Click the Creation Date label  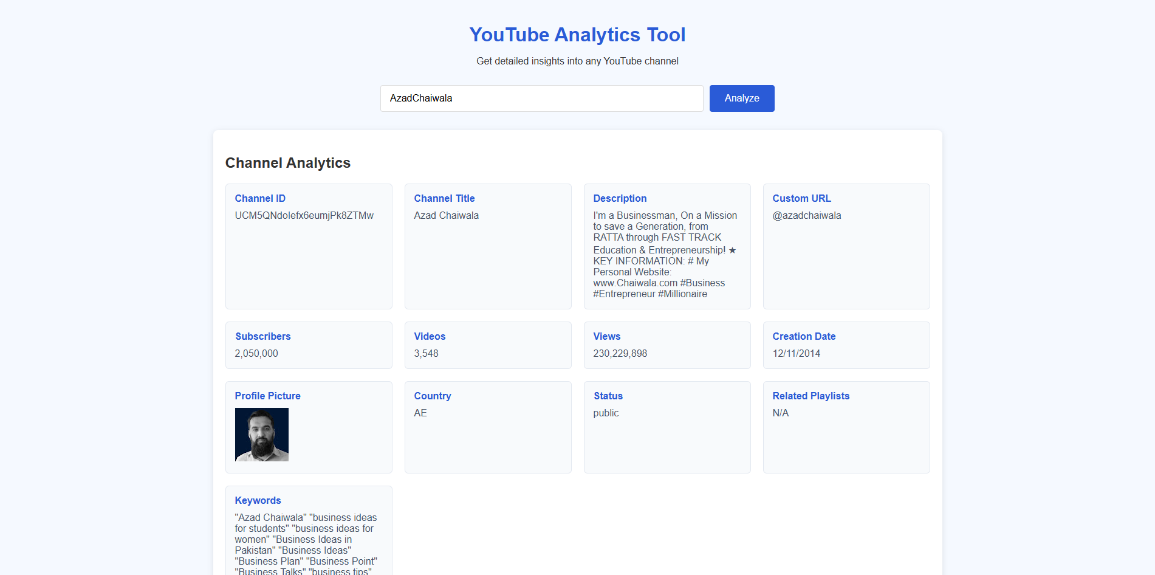pyautogui.click(x=804, y=336)
